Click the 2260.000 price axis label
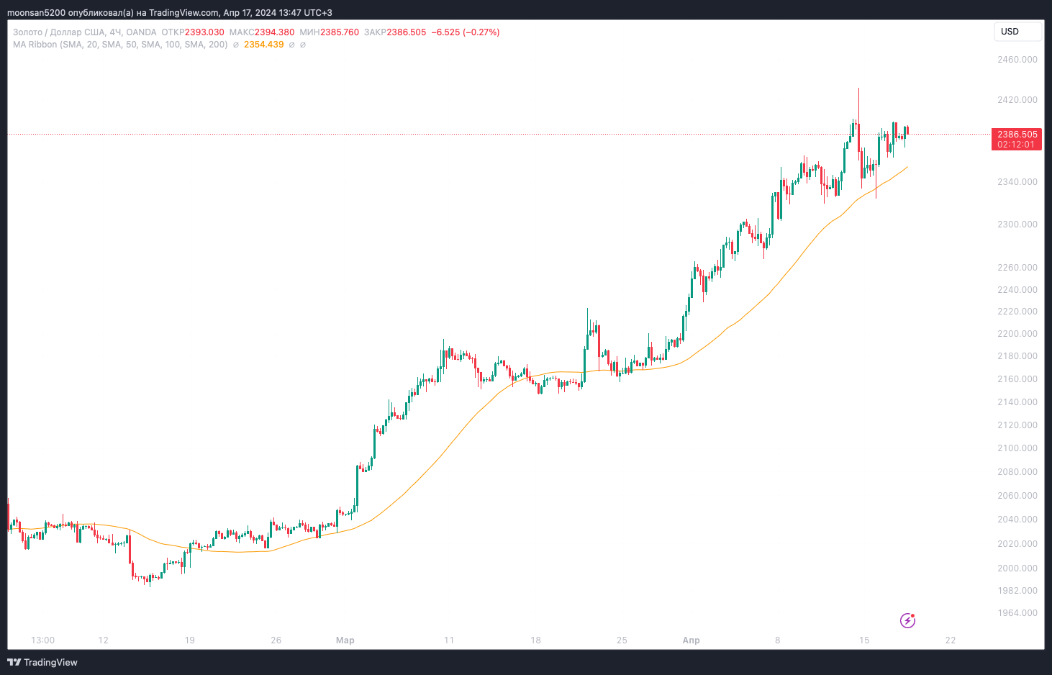 tap(1017, 268)
